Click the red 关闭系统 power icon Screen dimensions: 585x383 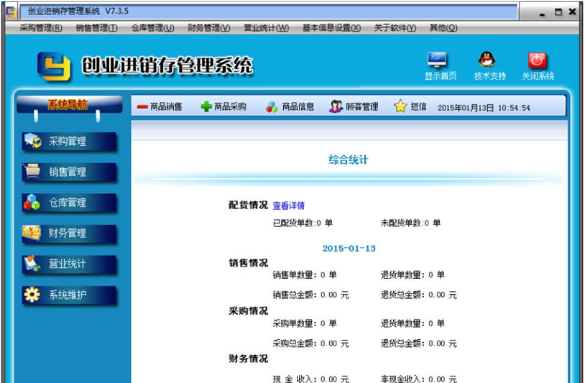537,60
